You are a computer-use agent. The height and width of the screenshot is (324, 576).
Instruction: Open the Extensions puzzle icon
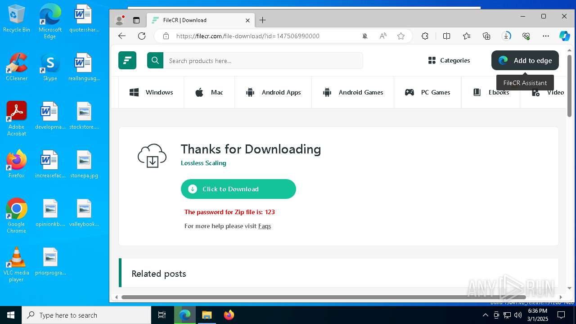(x=425, y=36)
